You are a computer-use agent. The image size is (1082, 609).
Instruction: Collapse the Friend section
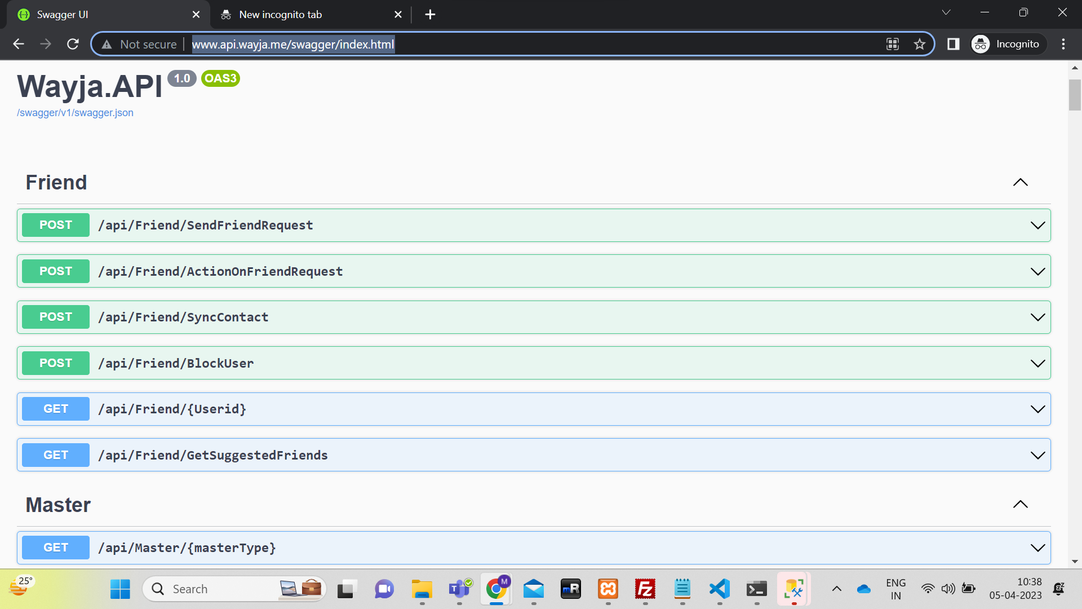[x=1020, y=182]
